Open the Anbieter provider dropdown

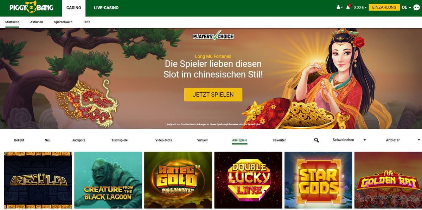(x=403, y=140)
